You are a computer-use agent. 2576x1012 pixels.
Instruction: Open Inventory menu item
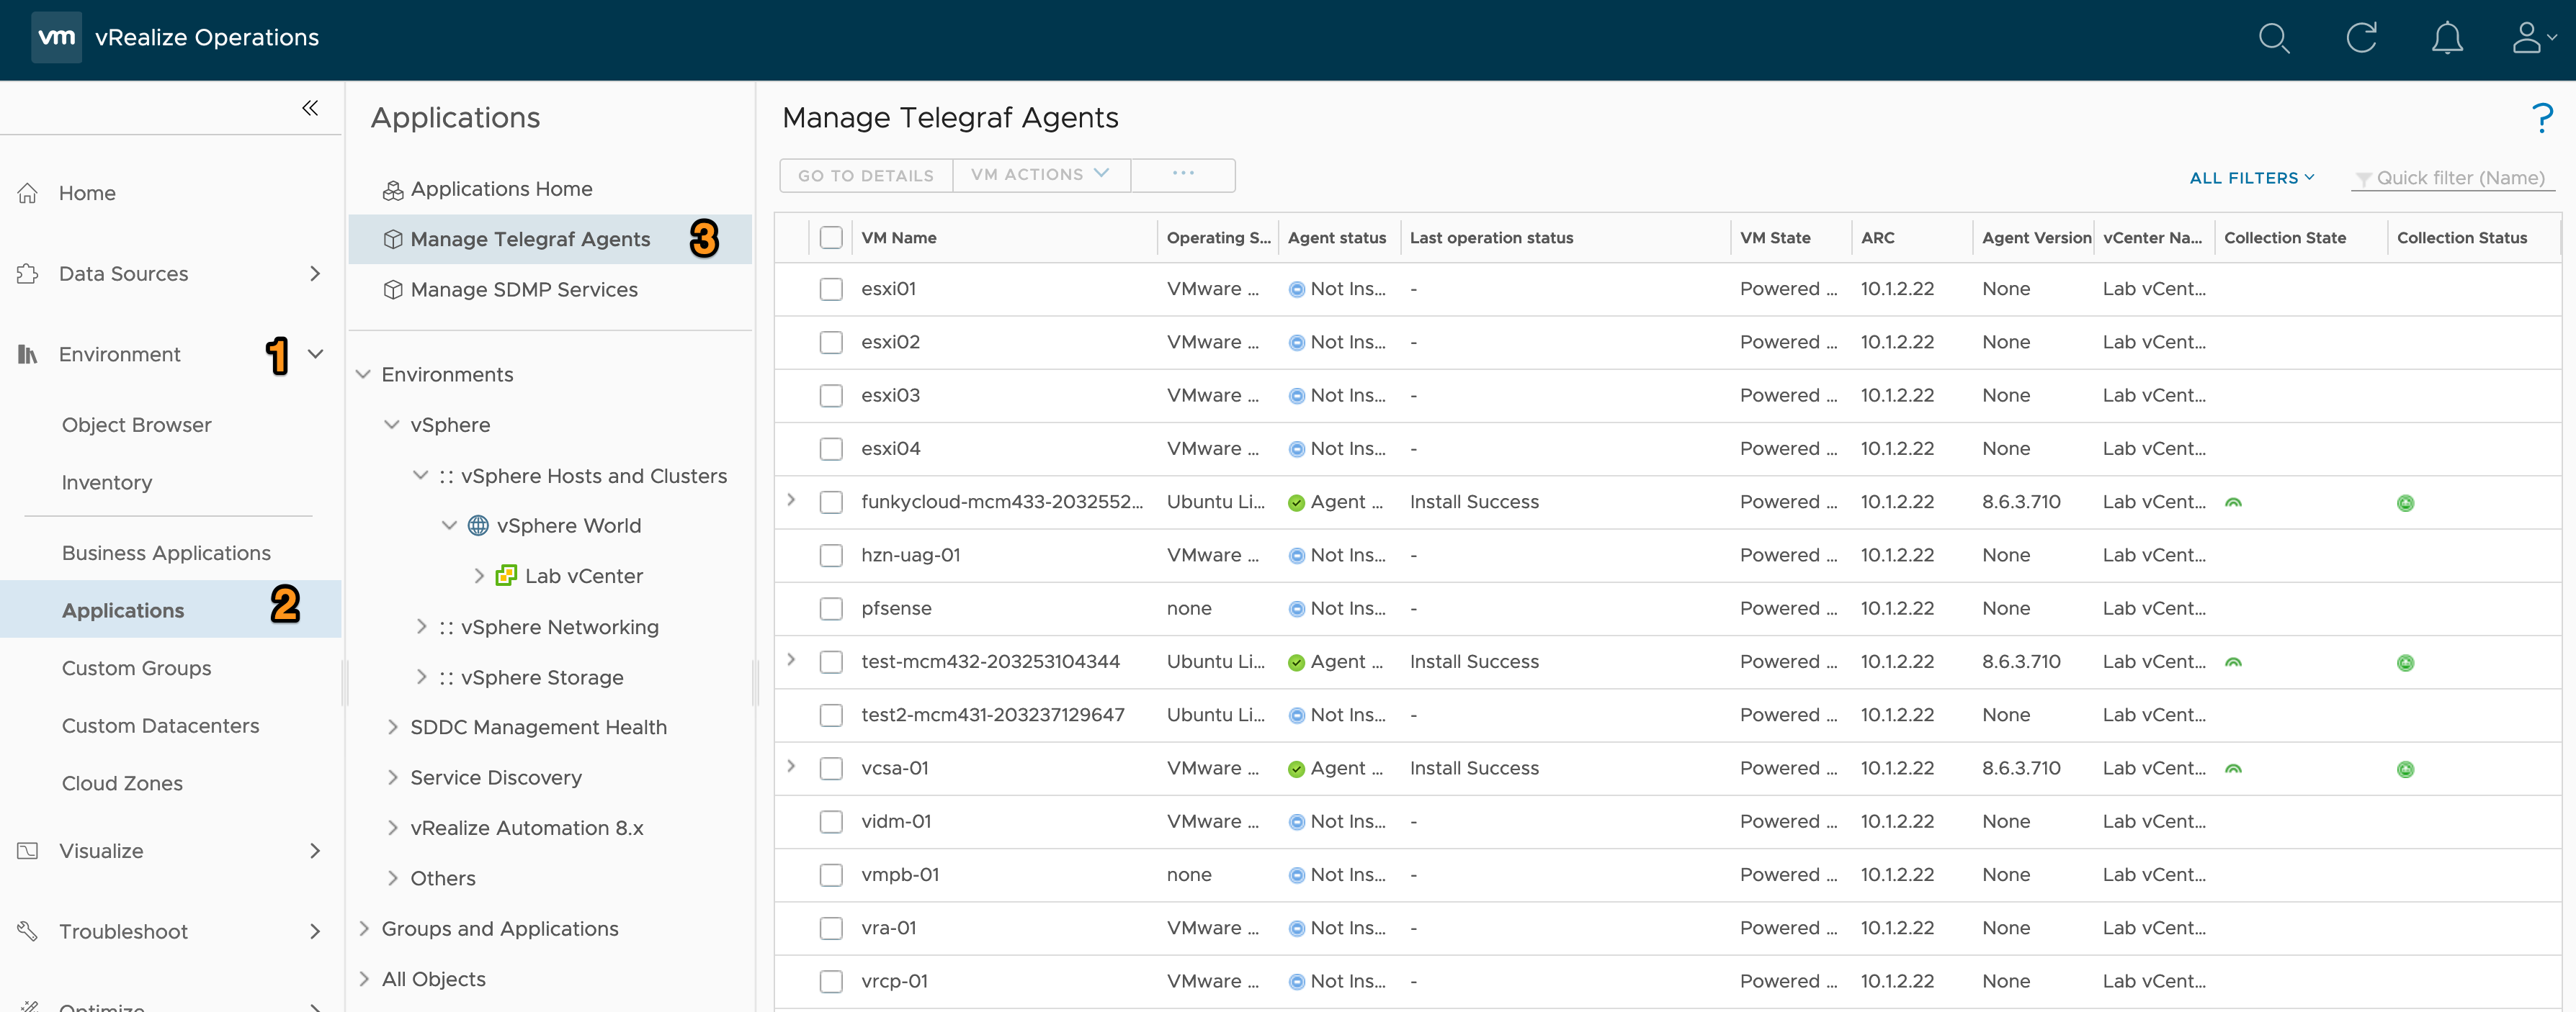[107, 482]
